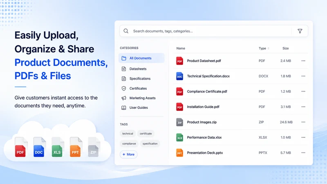Screen dimensions: 327x184
Task: Open the Product Images.zip file name
Action: [202, 122]
